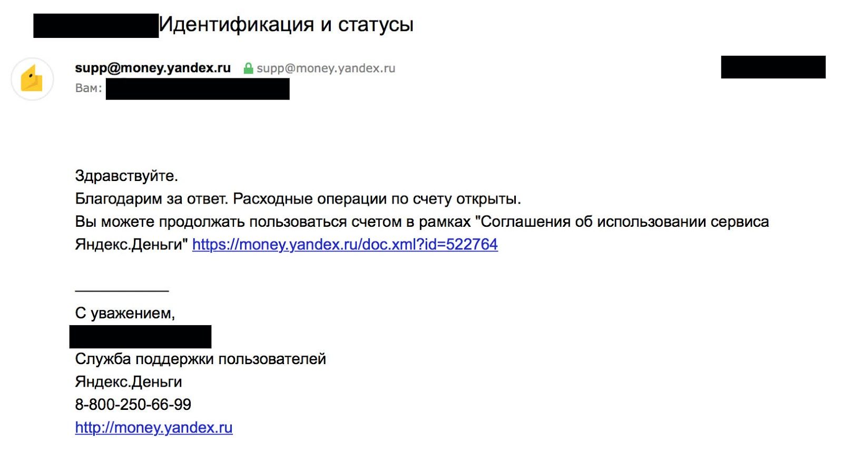This screenshot has width=843, height=452.
Task: Click the closing "С уважением,"
Action: (125, 314)
